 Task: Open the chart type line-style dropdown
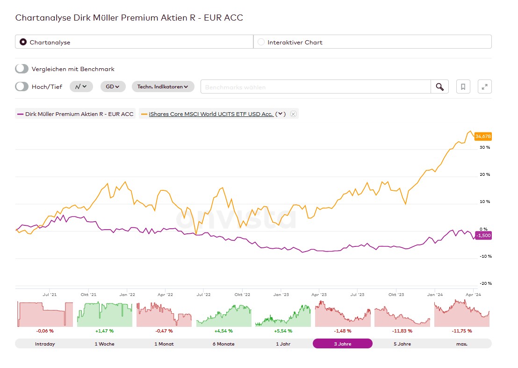point(81,87)
